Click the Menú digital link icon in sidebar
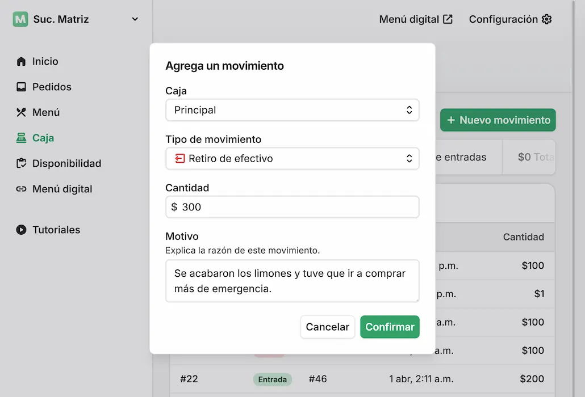This screenshot has width=585, height=397. 21,188
